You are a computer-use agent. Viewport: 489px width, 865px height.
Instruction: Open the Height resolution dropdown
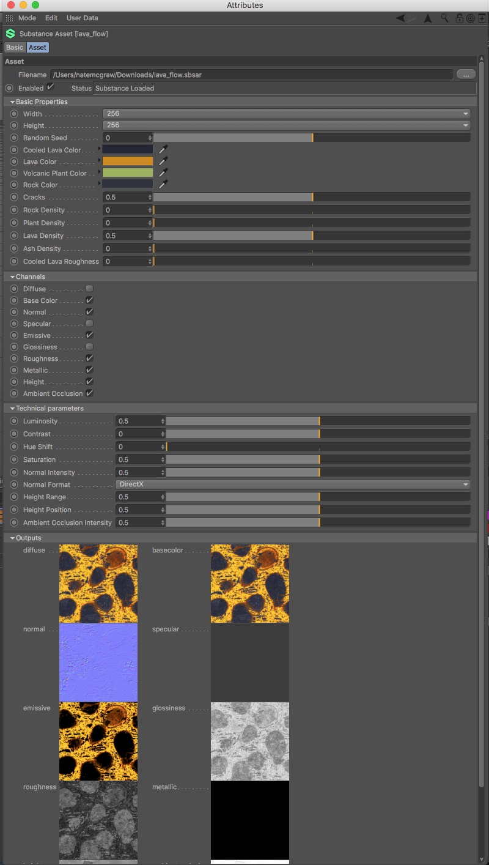pyautogui.click(x=287, y=125)
